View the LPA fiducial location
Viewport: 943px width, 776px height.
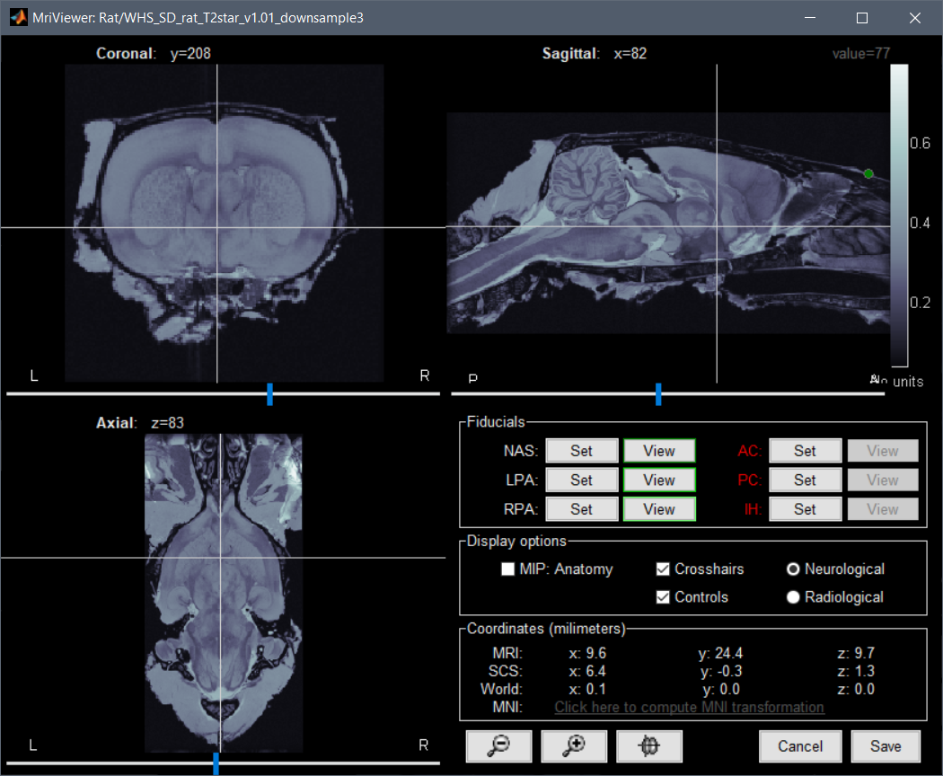[658, 479]
